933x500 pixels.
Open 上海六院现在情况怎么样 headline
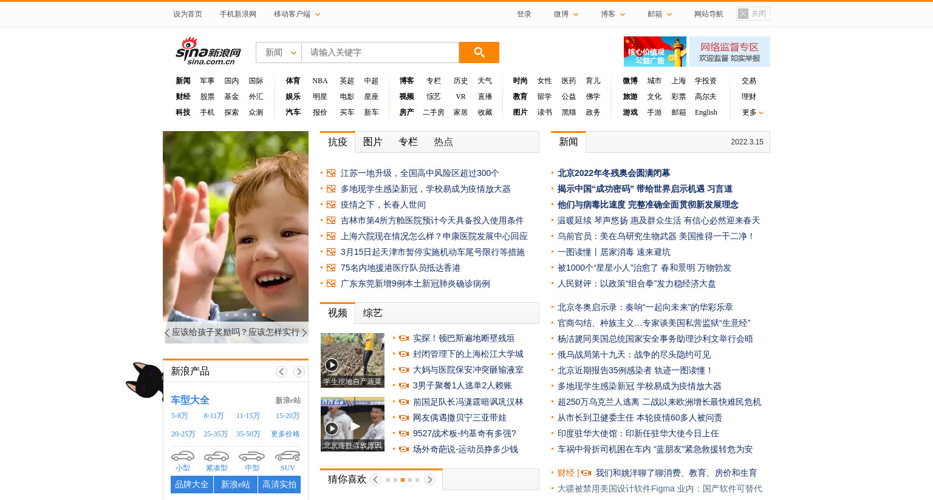[x=434, y=236]
